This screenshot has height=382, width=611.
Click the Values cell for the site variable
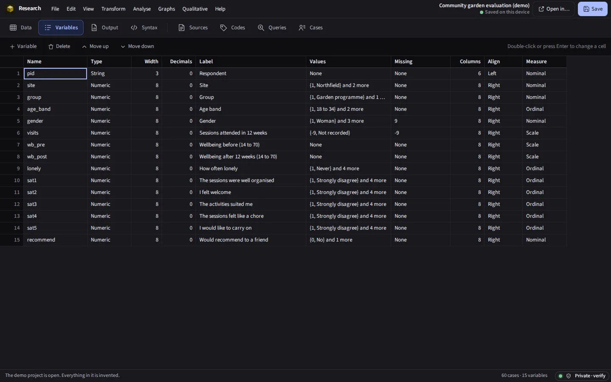coord(348,85)
